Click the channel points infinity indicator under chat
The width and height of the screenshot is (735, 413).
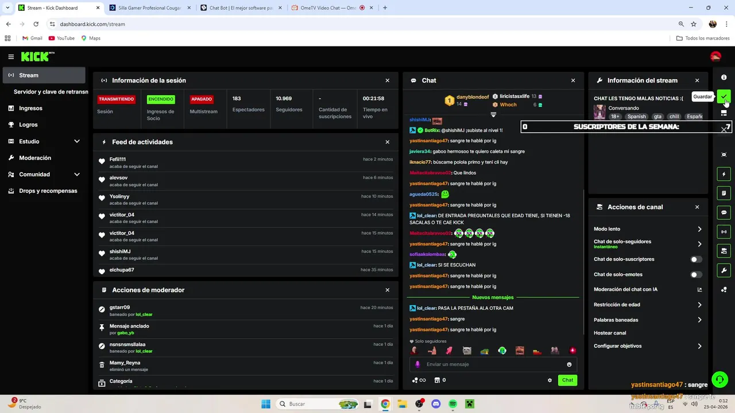(419, 380)
